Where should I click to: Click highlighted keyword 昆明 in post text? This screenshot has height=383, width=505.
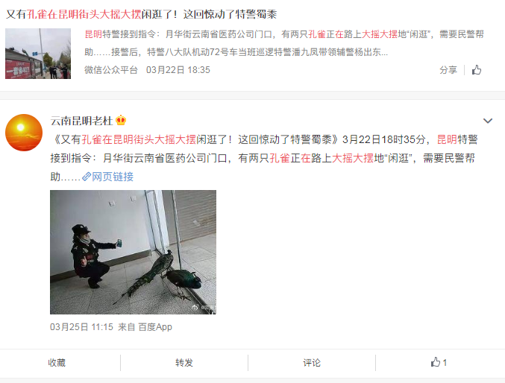click(447, 139)
